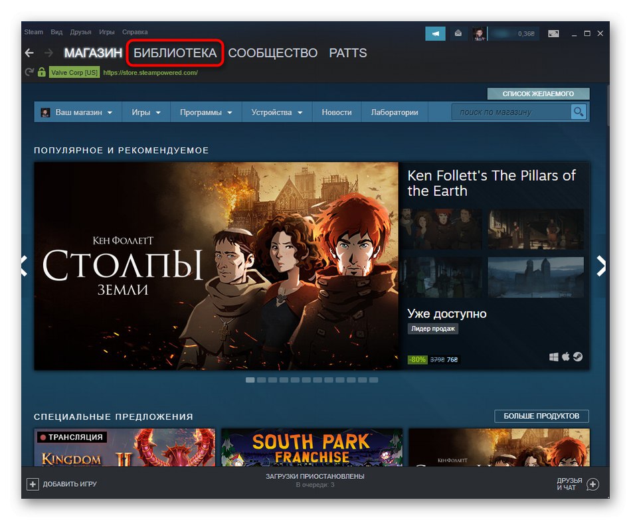The height and width of the screenshot is (520, 631).
Task: Click the profile avatar in the top bar
Action: click(479, 34)
